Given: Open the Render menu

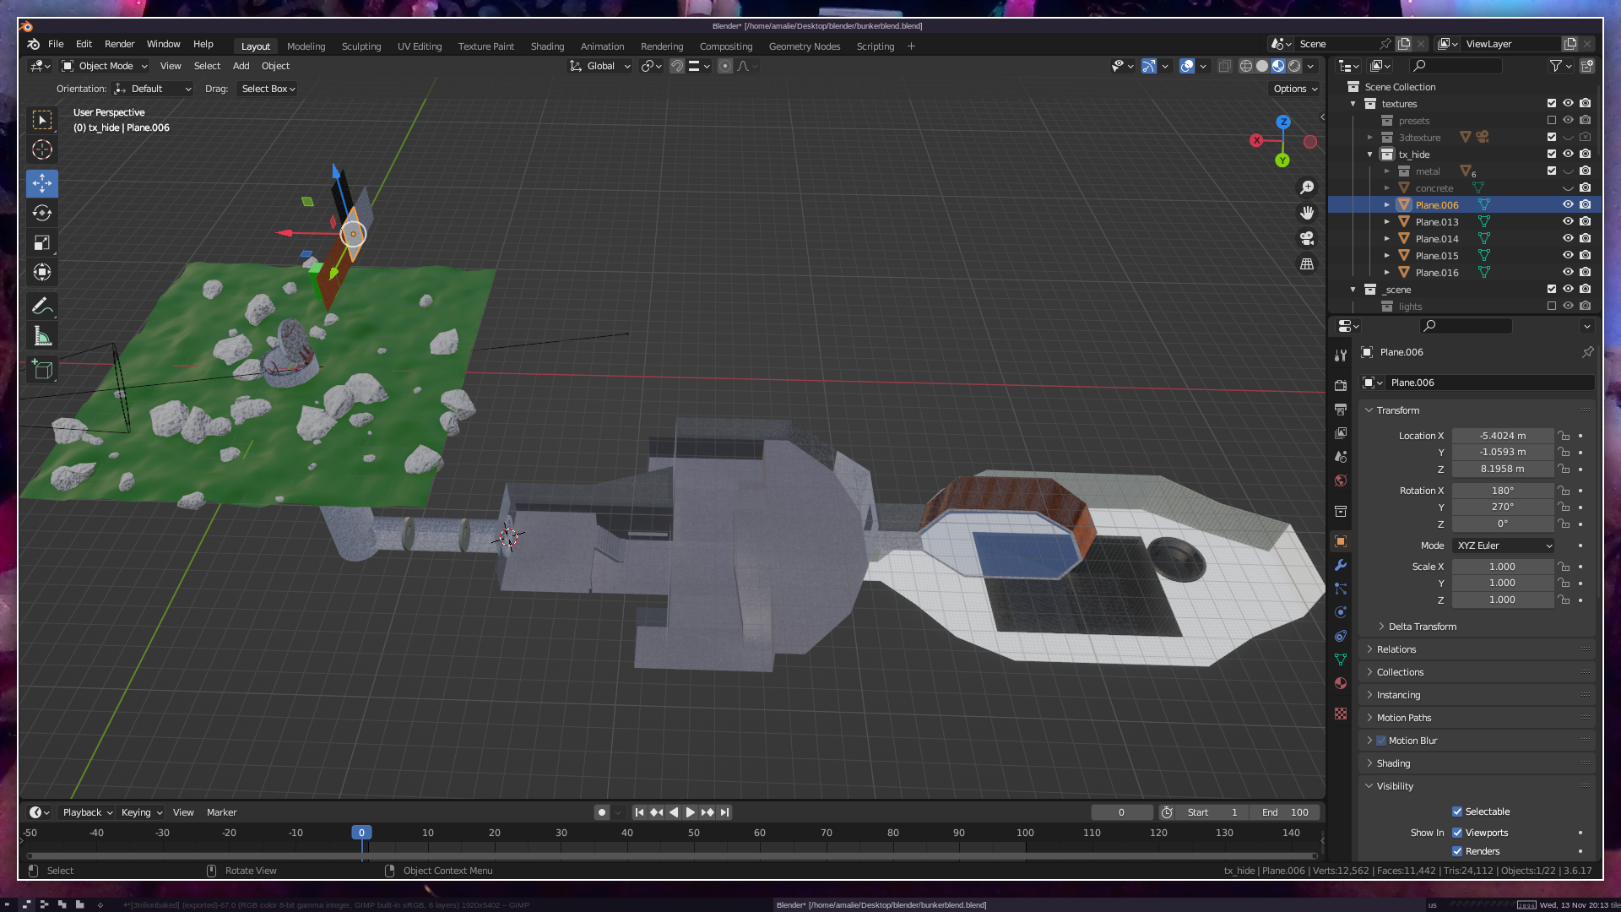Looking at the screenshot, I should coord(119,44).
